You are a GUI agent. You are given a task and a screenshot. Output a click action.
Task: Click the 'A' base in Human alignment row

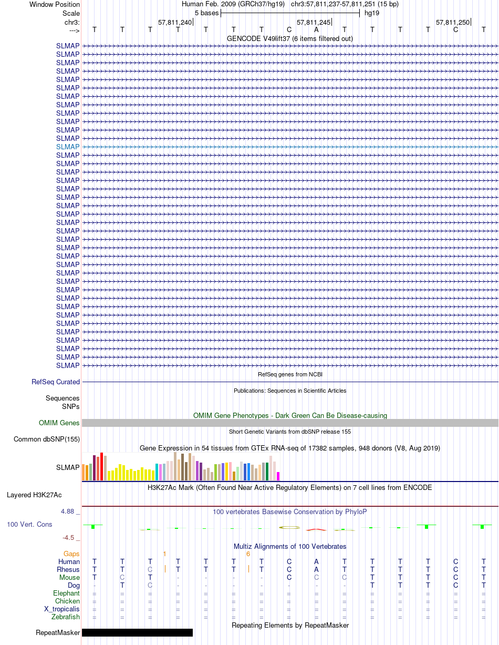point(316,562)
